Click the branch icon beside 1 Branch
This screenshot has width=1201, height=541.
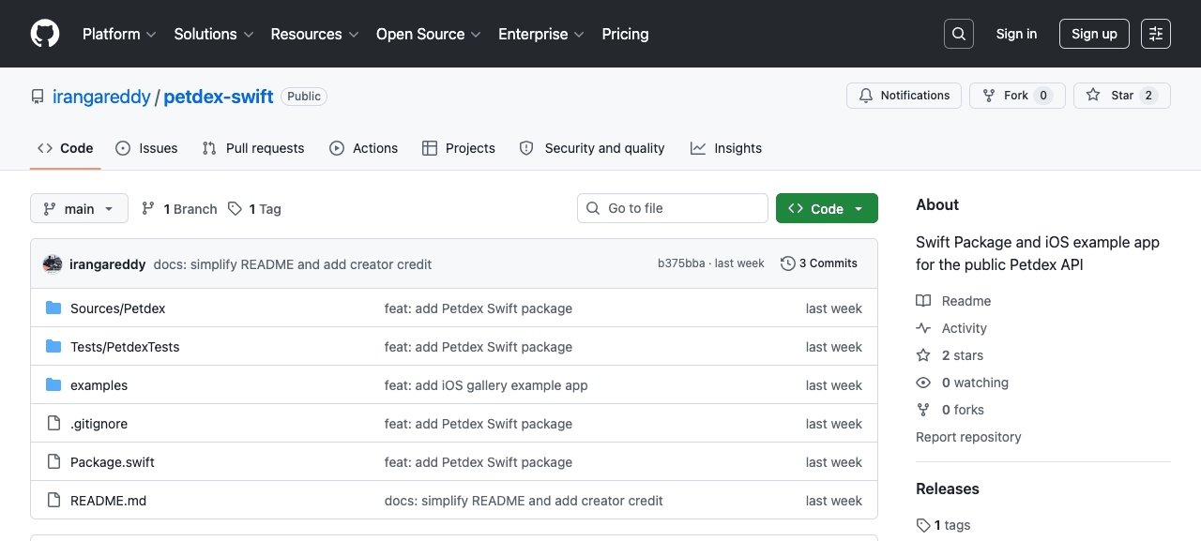[148, 208]
